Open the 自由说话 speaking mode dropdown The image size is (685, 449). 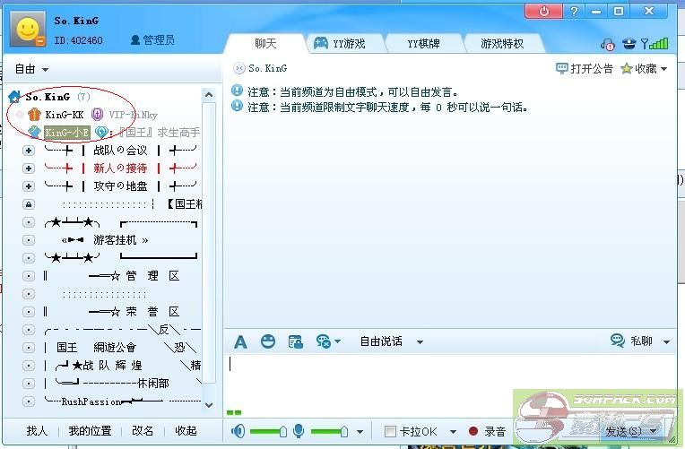coord(390,341)
